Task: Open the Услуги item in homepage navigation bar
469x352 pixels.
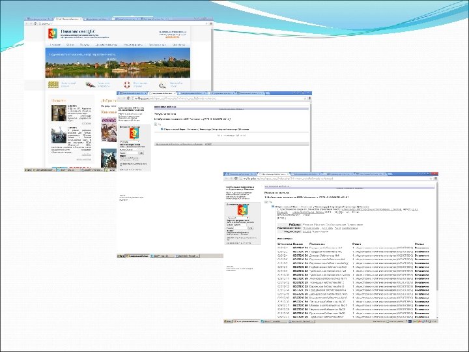Action: pyautogui.click(x=85, y=44)
